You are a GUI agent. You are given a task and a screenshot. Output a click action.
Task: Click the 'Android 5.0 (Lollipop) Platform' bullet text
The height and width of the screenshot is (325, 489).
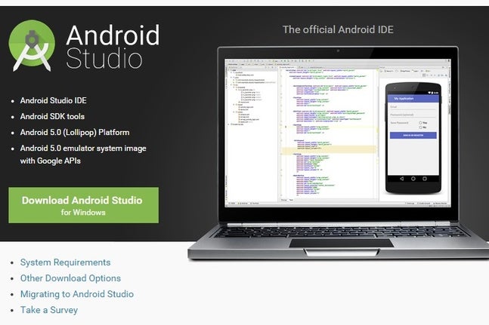point(75,133)
